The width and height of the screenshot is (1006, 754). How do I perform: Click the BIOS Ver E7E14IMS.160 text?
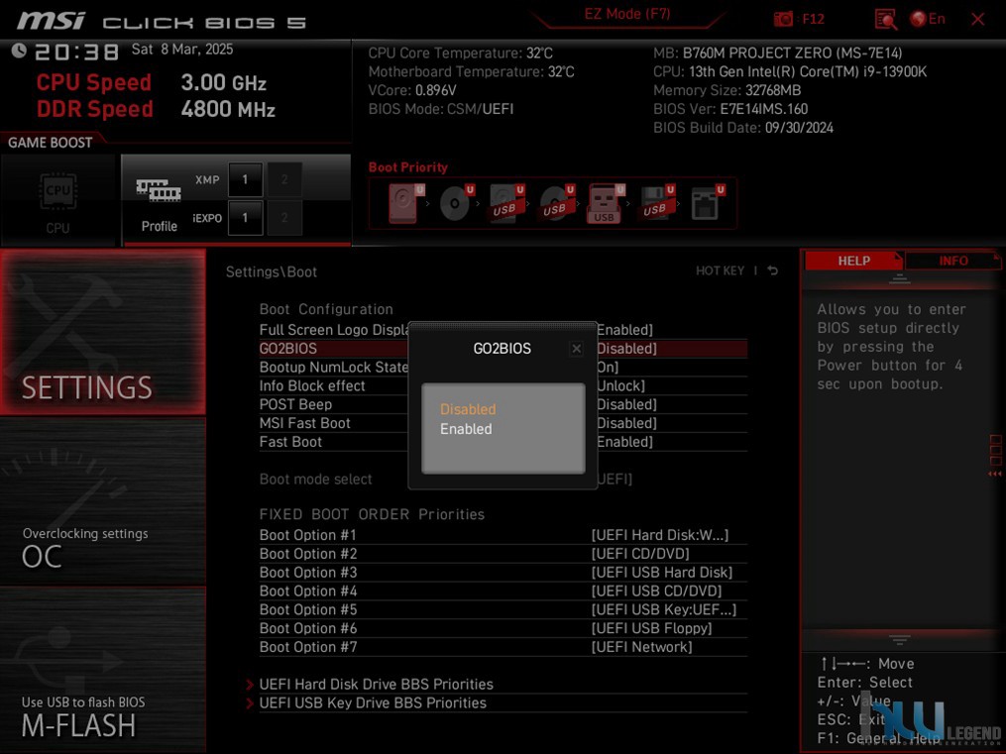[730, 109]
